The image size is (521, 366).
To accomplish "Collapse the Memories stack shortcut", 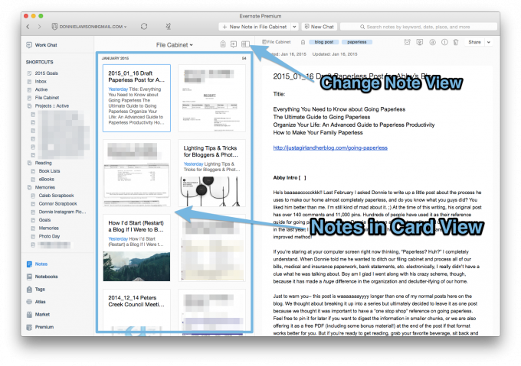I will tap(41, 187).
